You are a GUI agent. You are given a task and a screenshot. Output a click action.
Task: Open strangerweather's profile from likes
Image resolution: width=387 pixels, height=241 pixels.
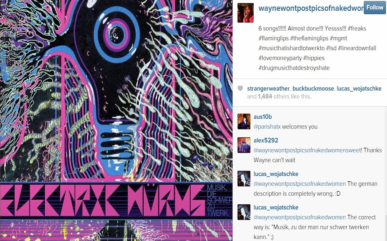[268, 89]
